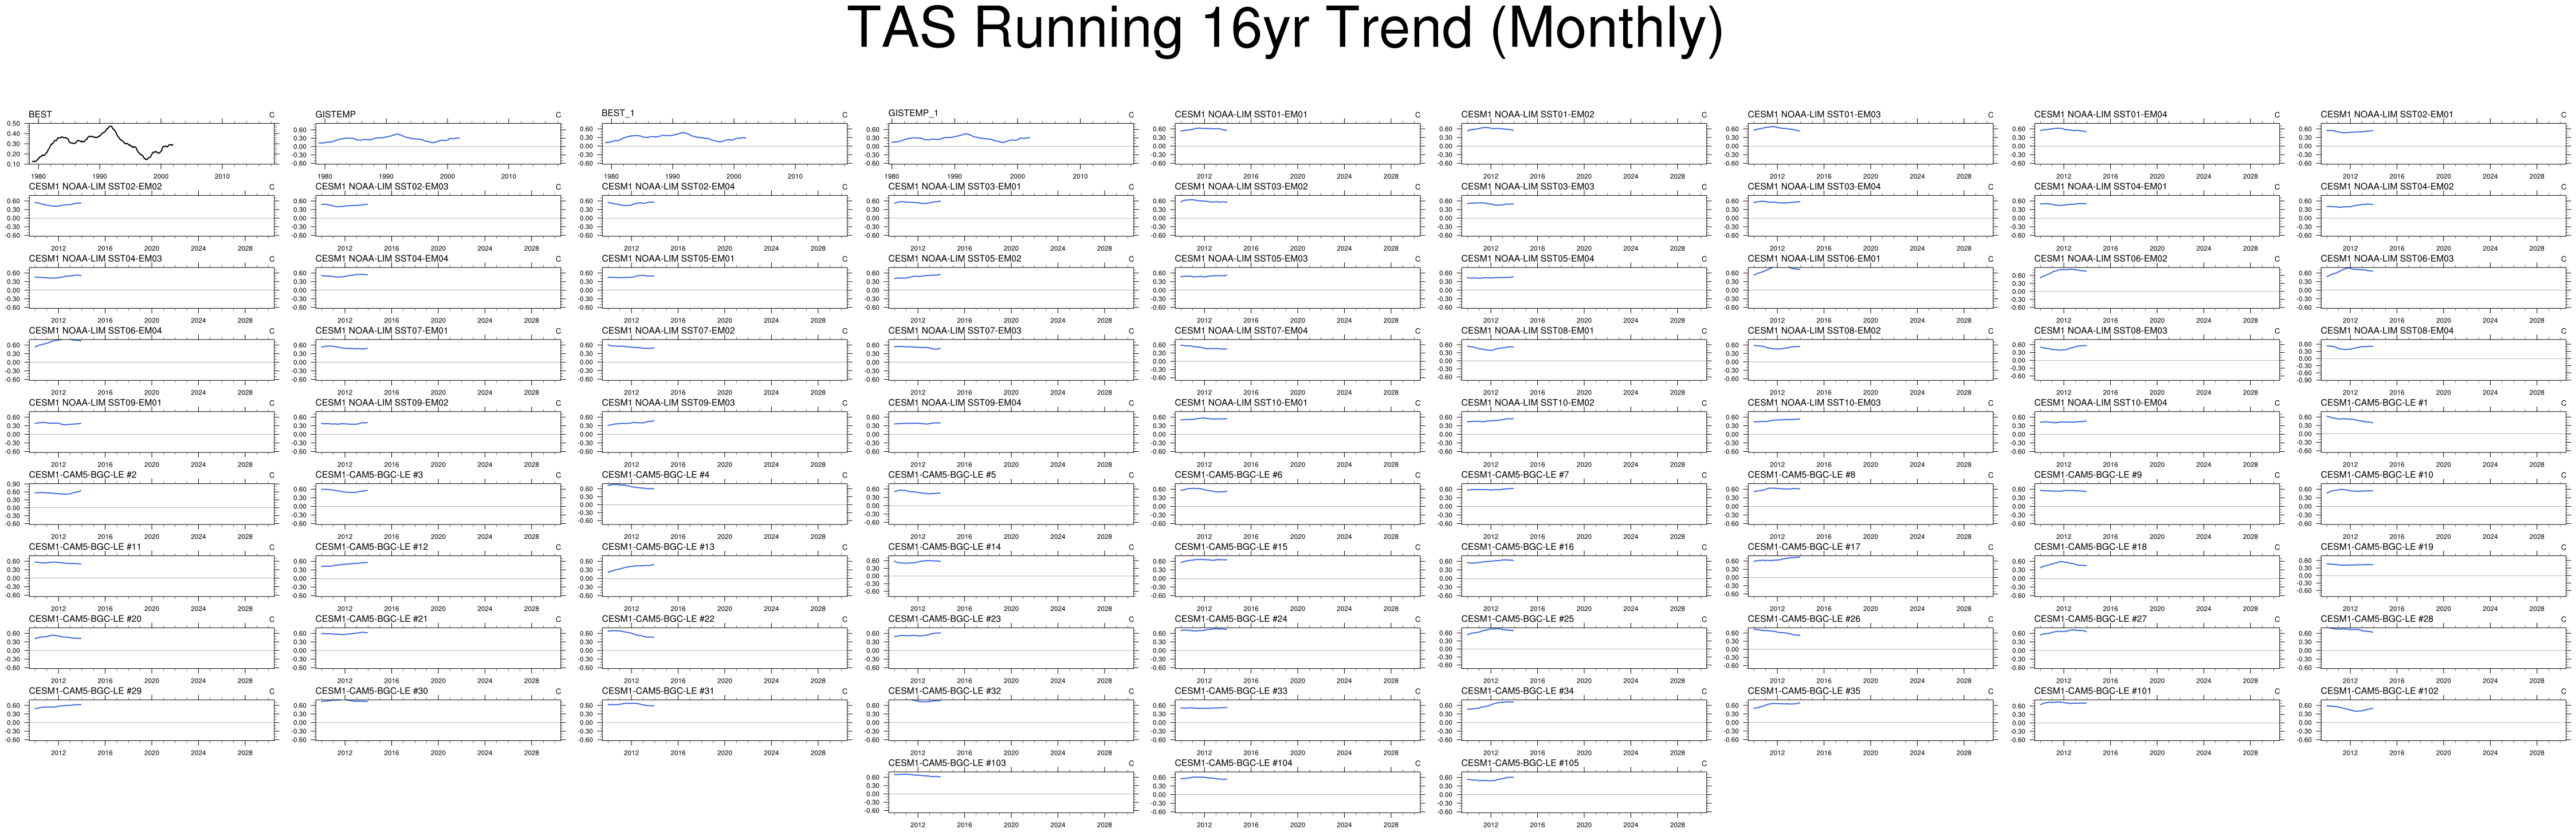Open the CESM1-CAM5-BGC-LE #105 plot
The height and width of the screenshot is (832, 2576).
point(1584,791)
